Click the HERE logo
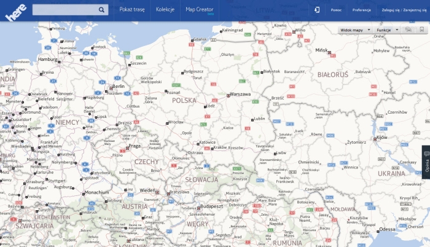This screenshot has height=247, width=430. [x=16, y=12]
